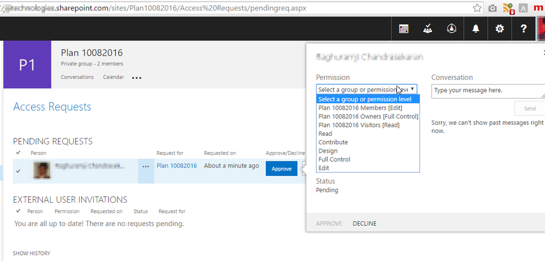Click the P1 group logo tile
This screenshot has height=261, width=545.
[27, 64]
